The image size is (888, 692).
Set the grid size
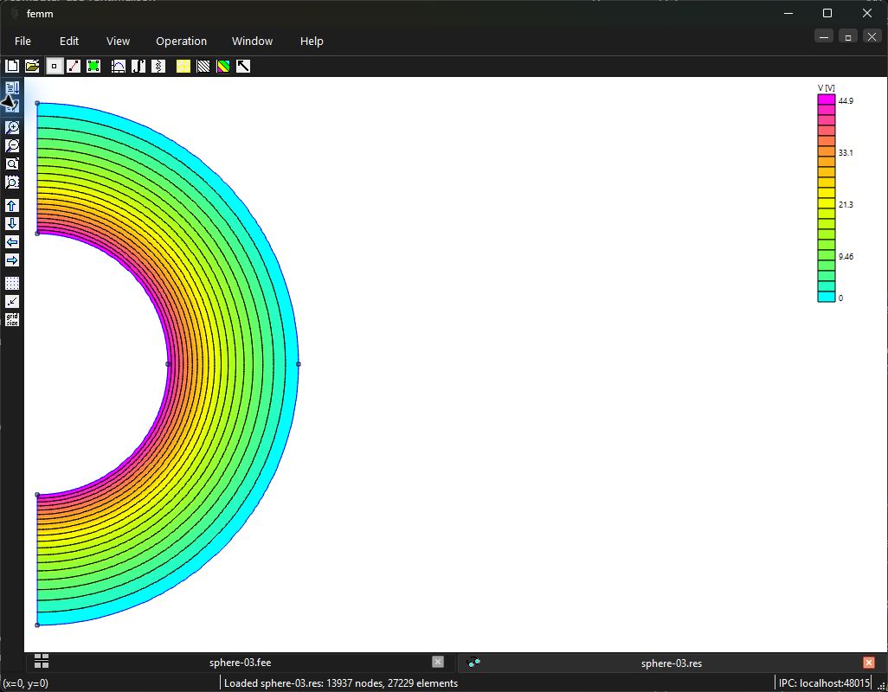pos(12,319)
